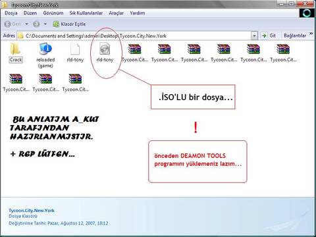
Task: Click inside the address path field
Action: point(138,36)
